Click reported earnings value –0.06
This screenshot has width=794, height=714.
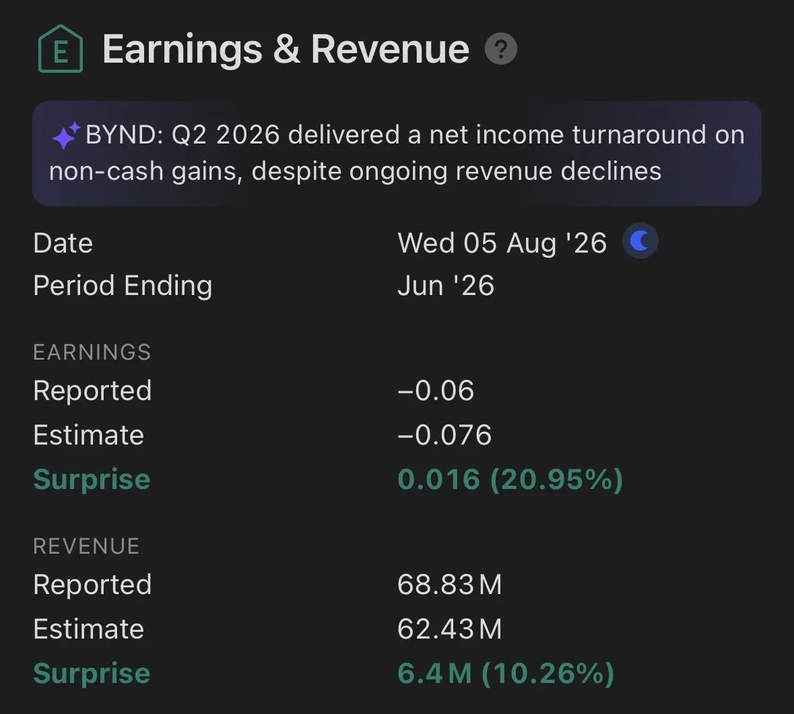[x=436, y=391]
